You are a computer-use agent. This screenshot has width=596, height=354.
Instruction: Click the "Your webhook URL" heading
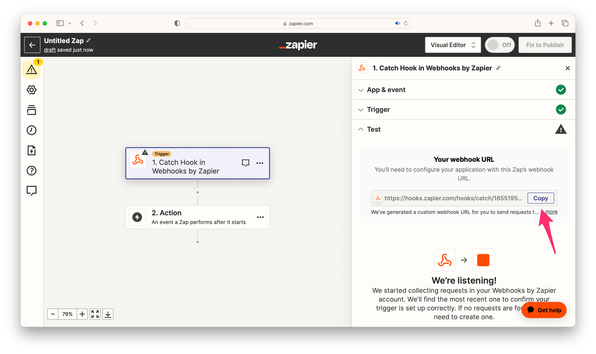click(464, 159)
